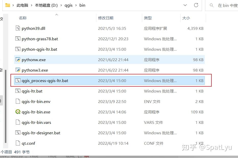Open the address bar history dropdown chevron
The width and height of the screenshot is (238, 158).
[185, 5]
